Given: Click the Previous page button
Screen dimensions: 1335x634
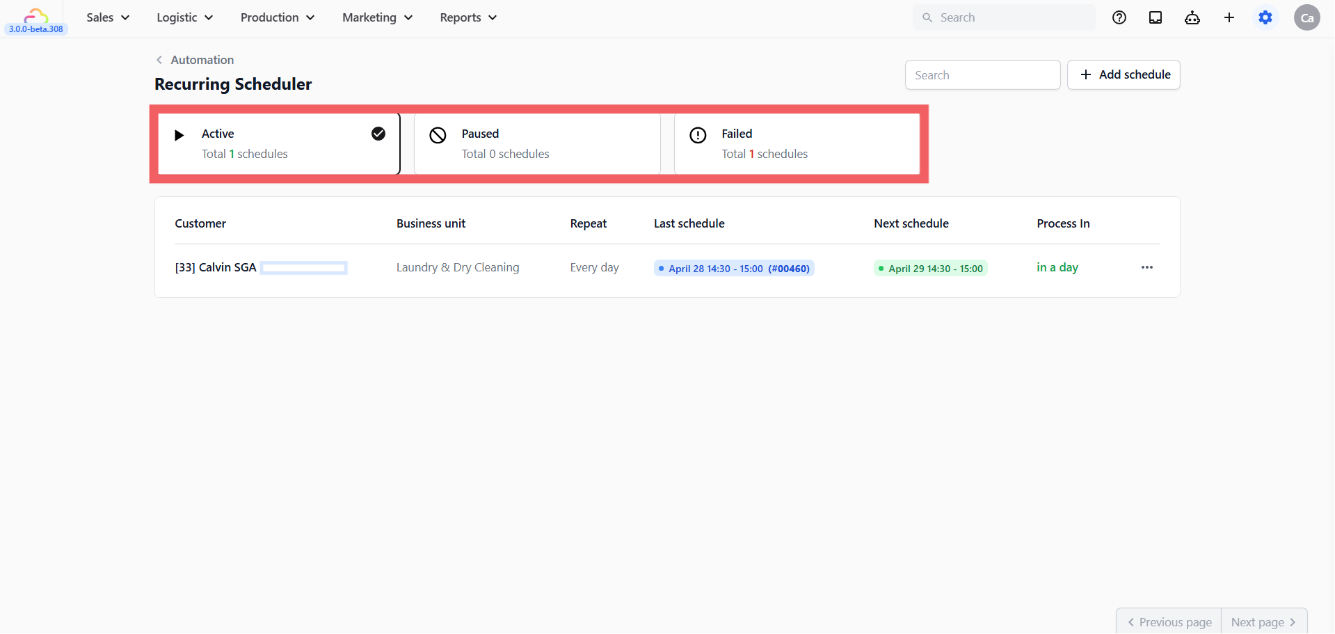Looking at the screenshot, I should pos(1169,621).
